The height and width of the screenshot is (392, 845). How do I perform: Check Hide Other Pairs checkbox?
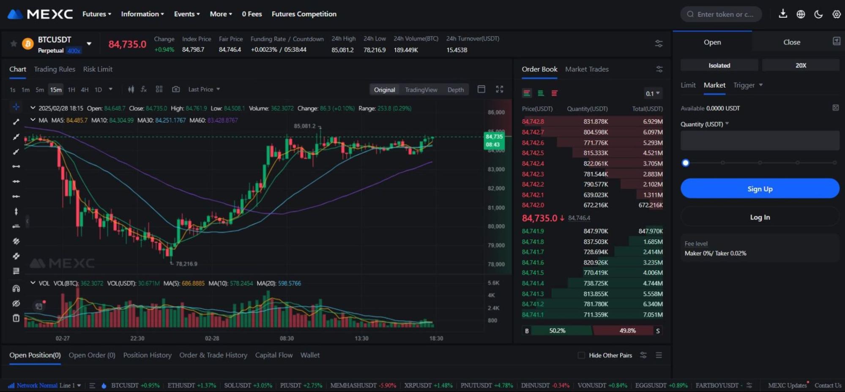tap(581, 355)
